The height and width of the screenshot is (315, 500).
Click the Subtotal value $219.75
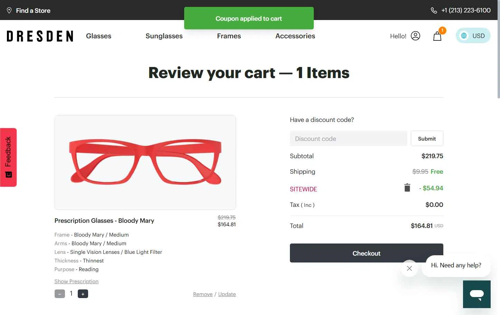[x=432, y=156]
